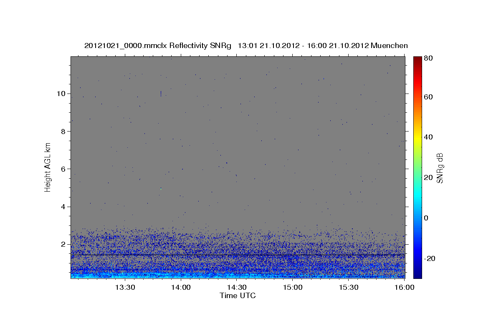Click the 'SNRg dB' colorbar label

(440, 168)
